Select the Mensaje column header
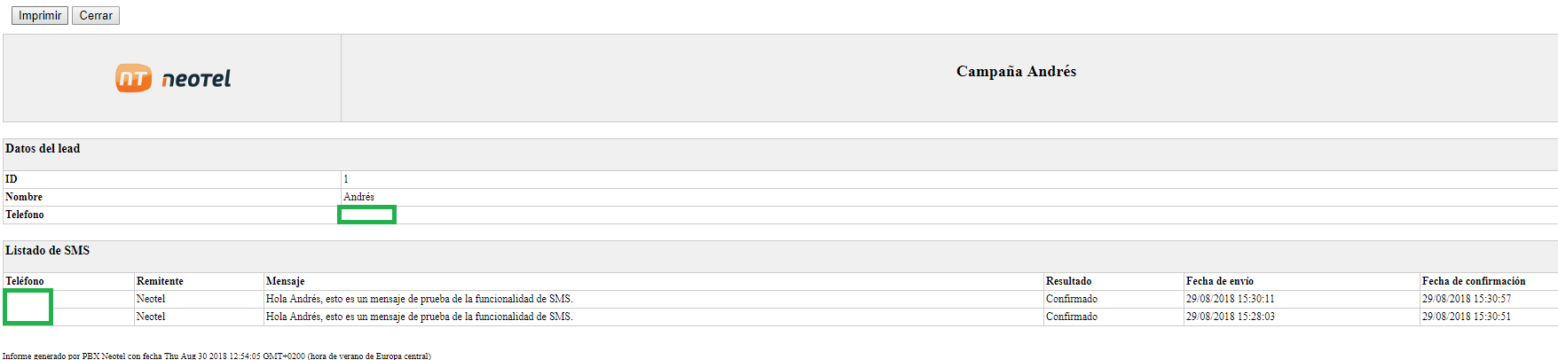This screenshot has height=360, width=1558. [285, 281]
